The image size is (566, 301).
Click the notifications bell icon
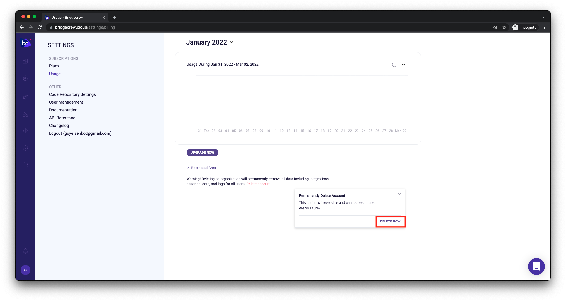(x=25, y=251)
